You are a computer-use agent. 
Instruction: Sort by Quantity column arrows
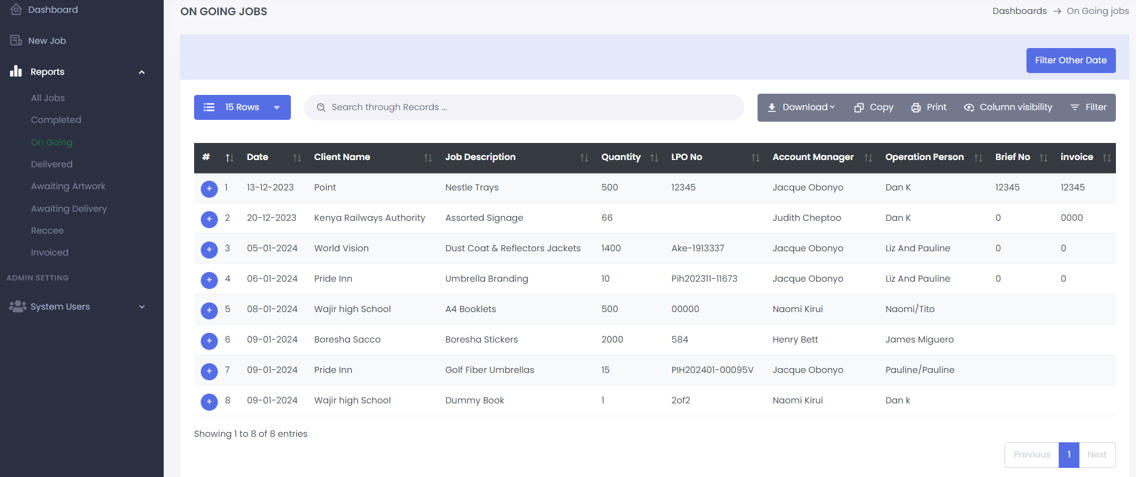coord(654,158)
